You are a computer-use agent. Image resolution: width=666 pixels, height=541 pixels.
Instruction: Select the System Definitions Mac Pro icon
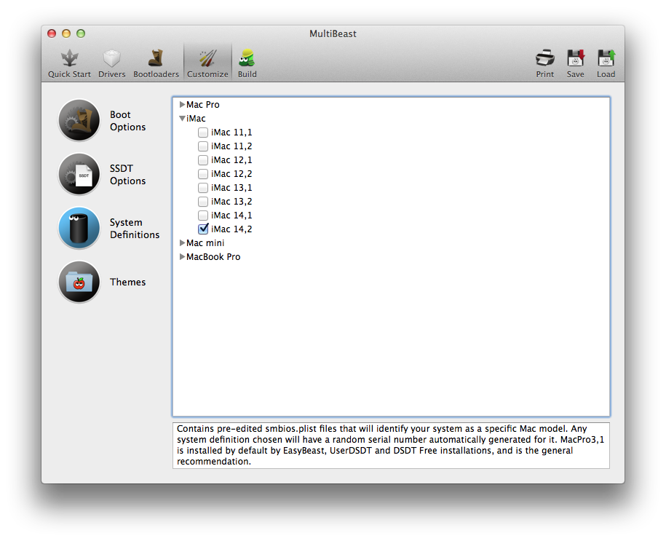pos(79,228)
